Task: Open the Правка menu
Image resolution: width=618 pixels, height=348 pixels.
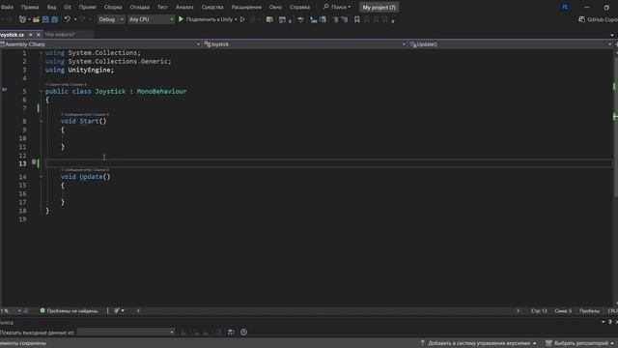Action: (x=30, y=7)
